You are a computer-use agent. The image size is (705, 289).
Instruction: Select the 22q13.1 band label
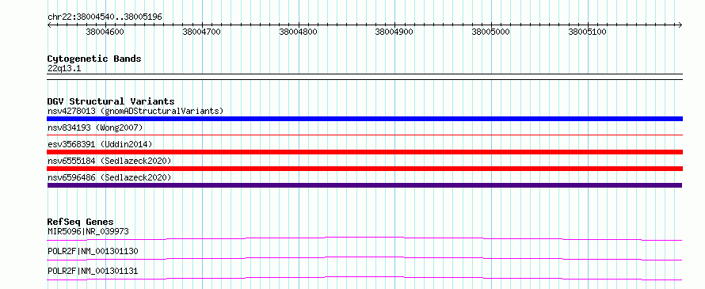coord(64,69)
